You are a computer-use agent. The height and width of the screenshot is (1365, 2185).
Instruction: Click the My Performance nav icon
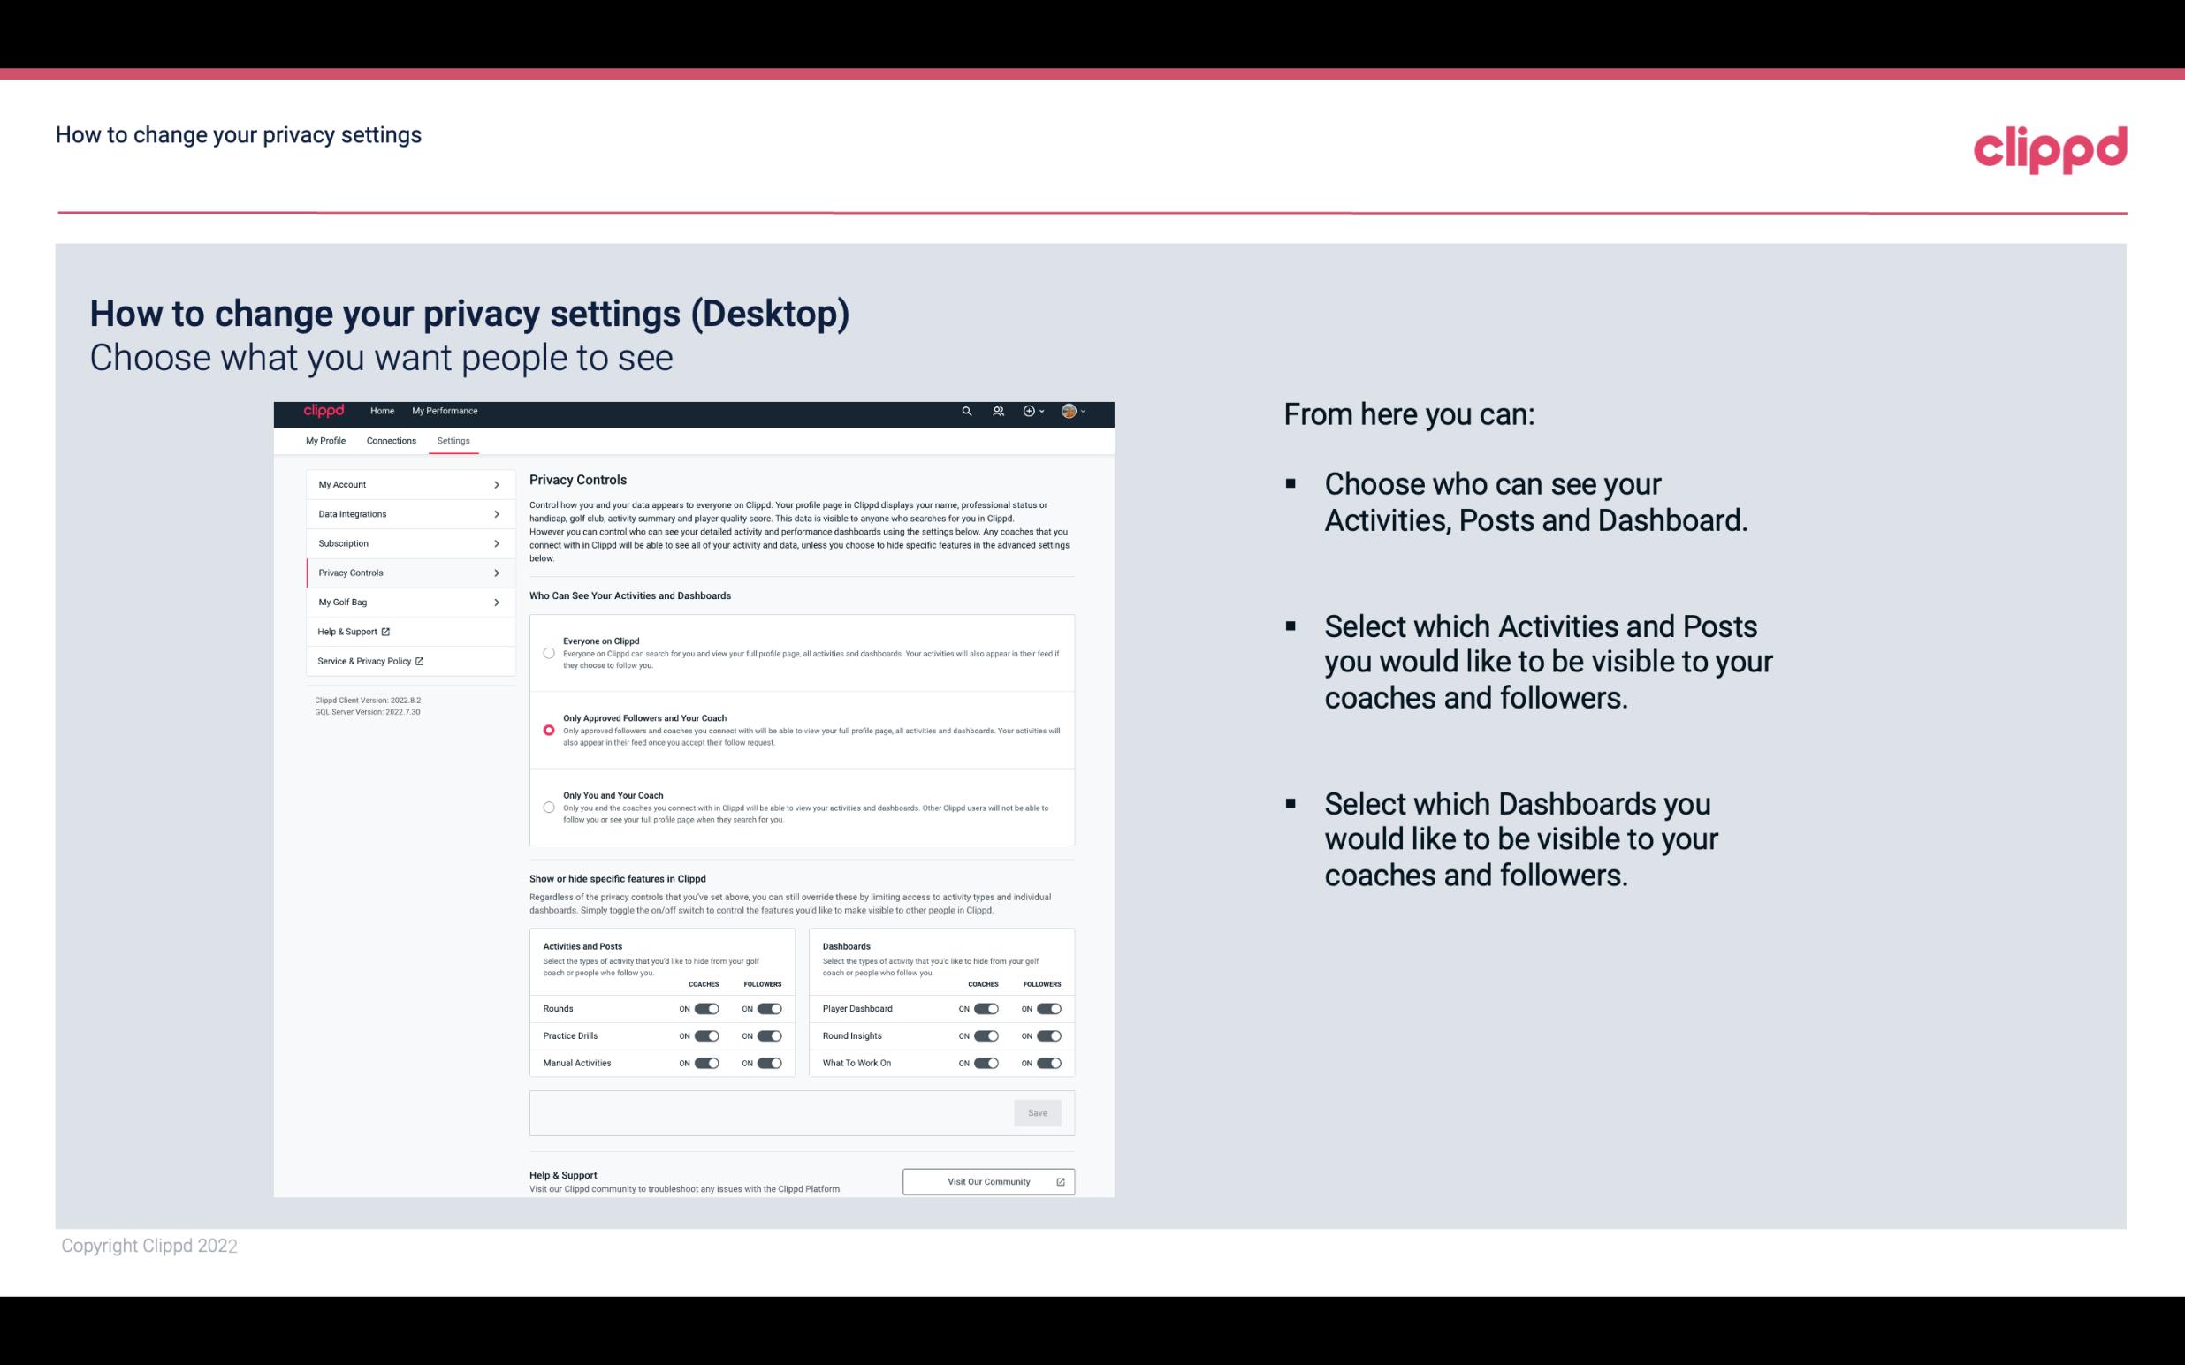445,411
